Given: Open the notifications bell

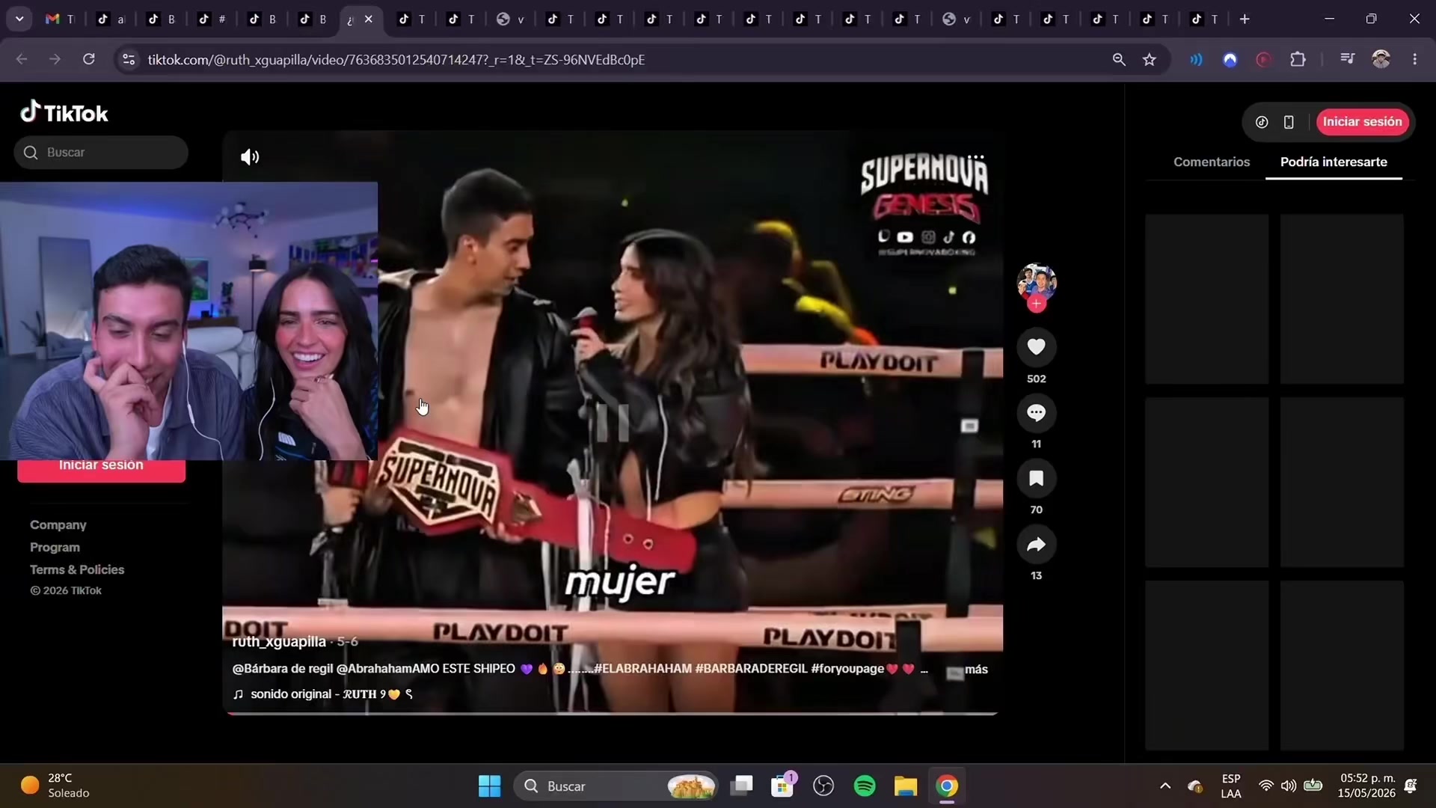Looking at the screenshot, I should (1411, 786).
